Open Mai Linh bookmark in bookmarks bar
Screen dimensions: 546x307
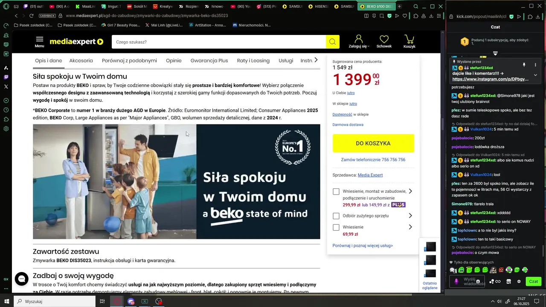[163, 25]
